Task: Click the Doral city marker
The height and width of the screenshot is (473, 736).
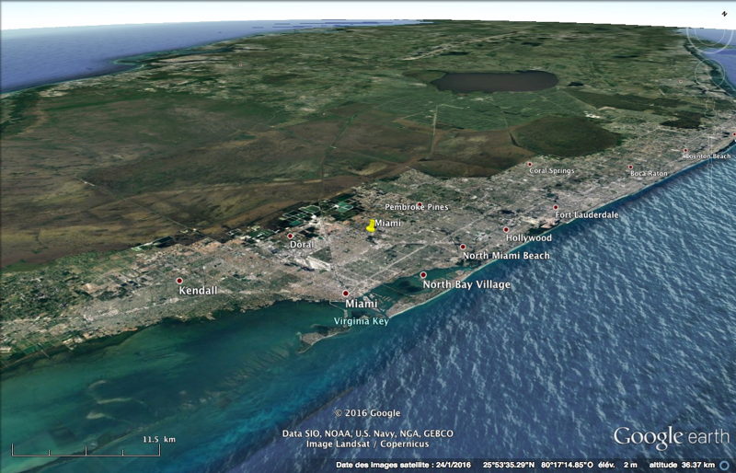Action: click(x=291, y=236)
